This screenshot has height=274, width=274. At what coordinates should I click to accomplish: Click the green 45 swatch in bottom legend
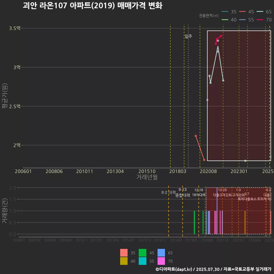[x=142, y=253]
